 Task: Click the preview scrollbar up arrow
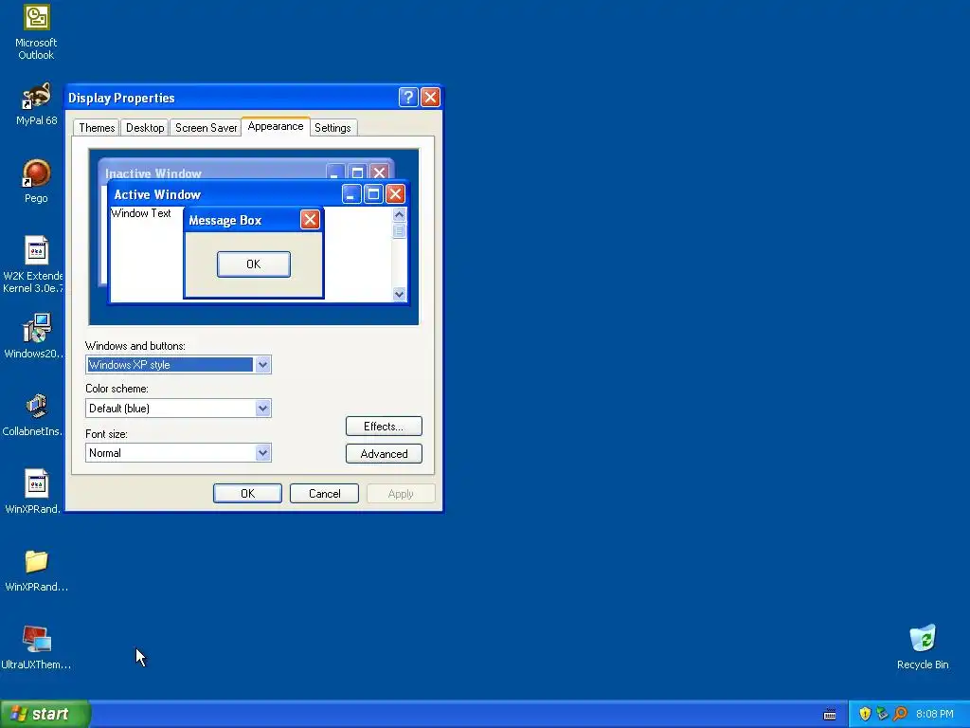coord(399,215)
